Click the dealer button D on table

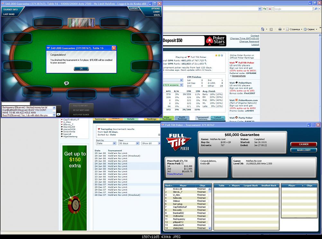(66, 83)
